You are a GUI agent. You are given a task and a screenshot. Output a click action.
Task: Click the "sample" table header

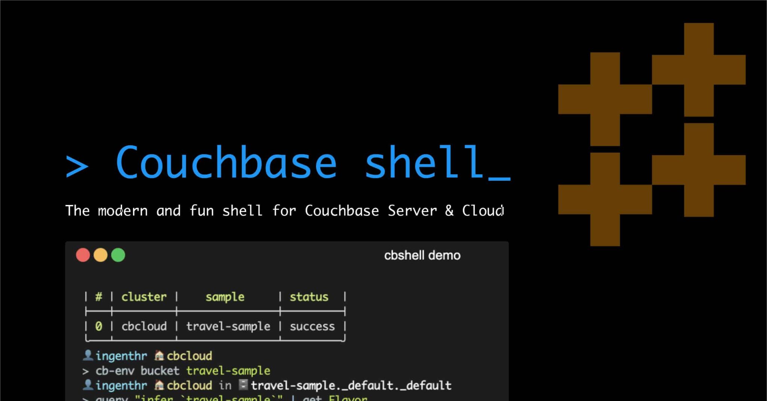225,297
